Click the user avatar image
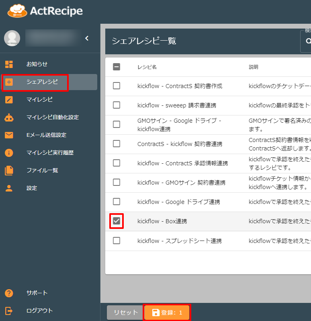This screenshot has height=321, width=311. [x=12, y=38]
